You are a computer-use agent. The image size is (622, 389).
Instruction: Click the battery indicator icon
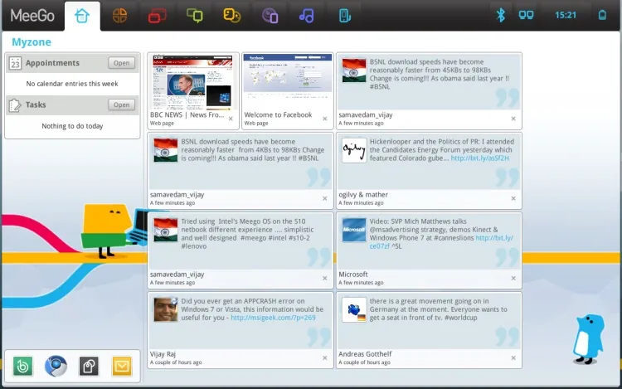tap(602, 15)
